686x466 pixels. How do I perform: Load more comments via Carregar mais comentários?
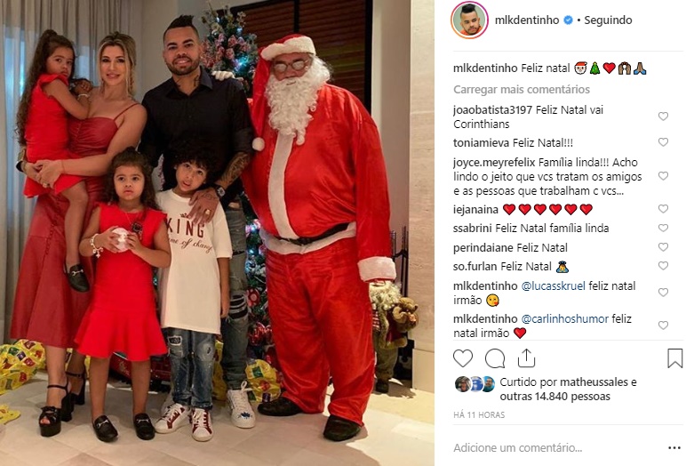pos(522,89)
